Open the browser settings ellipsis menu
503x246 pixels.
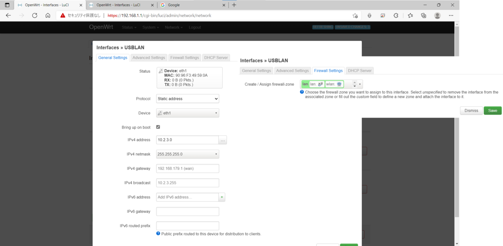click(x=451, y=15)
